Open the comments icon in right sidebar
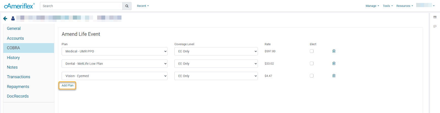The width and height of the screenshot is (440, 113). pyautogui.click(x=435, y=26)
